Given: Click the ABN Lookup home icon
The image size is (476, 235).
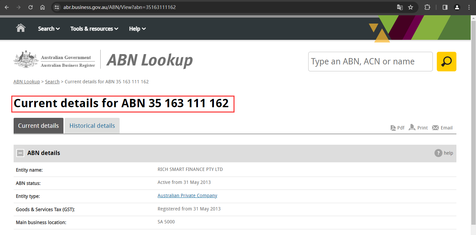Looking at the screenshot, I should pos(21,28).
